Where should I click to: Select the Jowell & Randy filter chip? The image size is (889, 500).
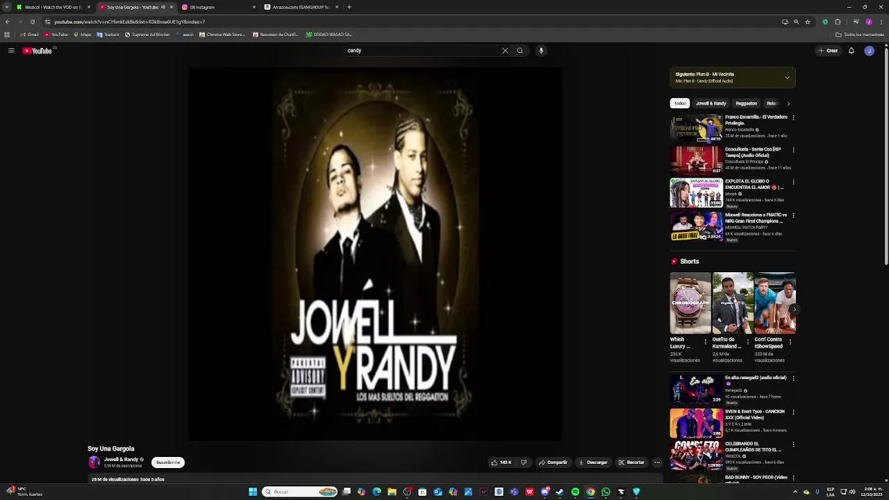point(711,103)
